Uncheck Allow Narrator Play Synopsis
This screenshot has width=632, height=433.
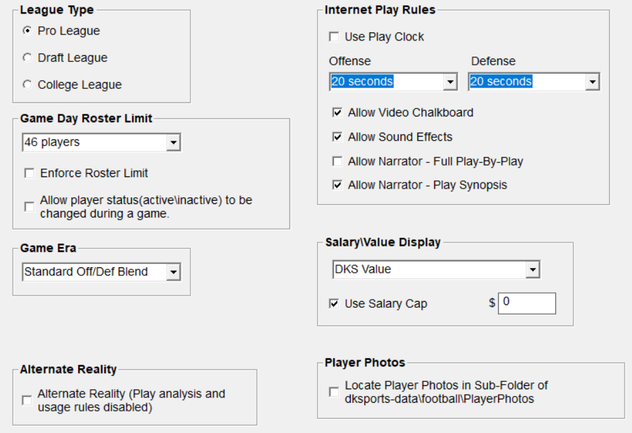pyautogui.click(x=337, y=185)
